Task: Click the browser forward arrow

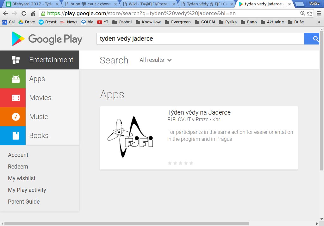Action: pyautogui.click(x=15, y=13)
